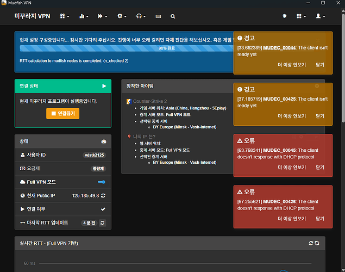Image resolution: width=345 pixels, height=272 pixels.
Task: Refresh the last RTT update
Action: (x=102, y=222)
